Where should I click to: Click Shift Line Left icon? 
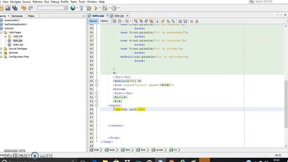[180, 21]
